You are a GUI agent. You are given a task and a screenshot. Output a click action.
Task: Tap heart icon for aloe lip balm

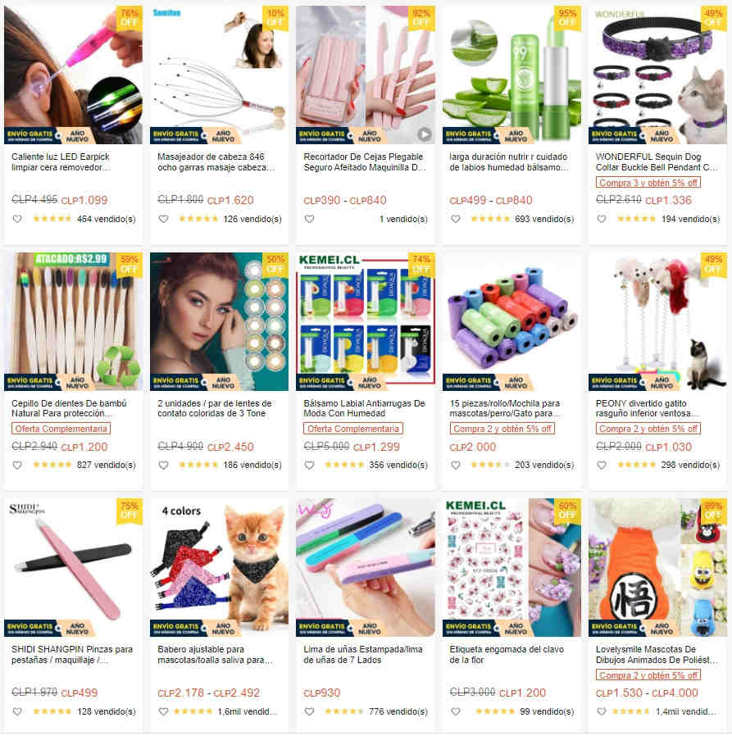coord(456,219)
